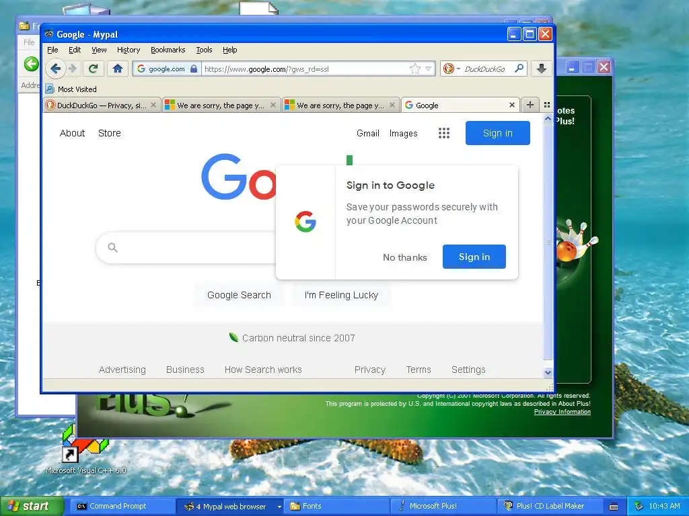Open the Images link
The width and height of the screenshot is (689, 516).
pyautogui.click(x=403, y=133)
